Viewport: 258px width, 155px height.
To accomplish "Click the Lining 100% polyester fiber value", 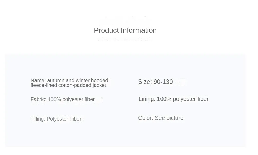I will click(183, 99).
